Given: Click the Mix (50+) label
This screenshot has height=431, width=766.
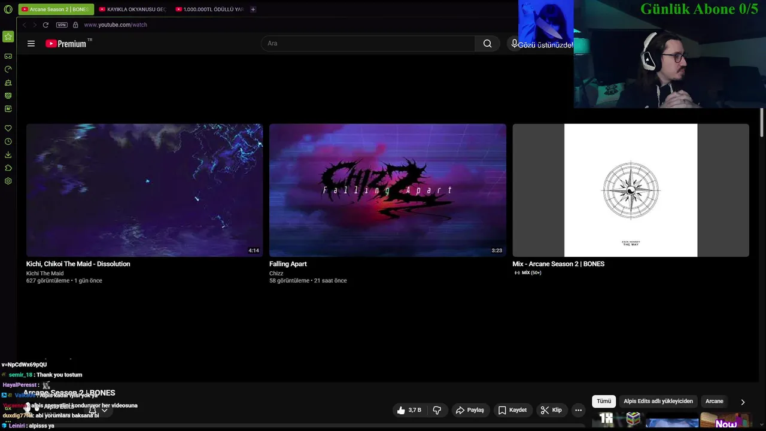Looking at the screenshot, I should (x=528, y=273).
